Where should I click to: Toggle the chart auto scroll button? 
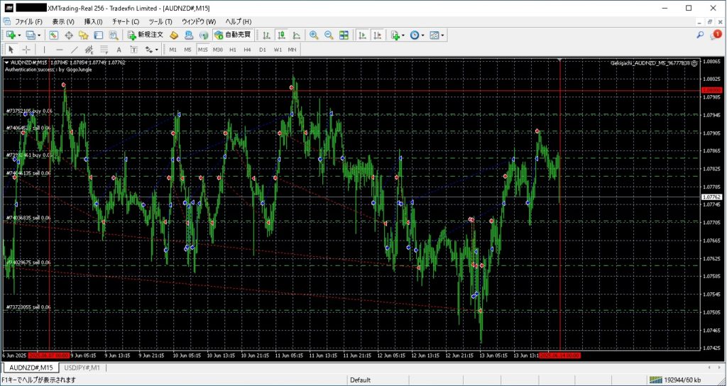coord(362,35)
